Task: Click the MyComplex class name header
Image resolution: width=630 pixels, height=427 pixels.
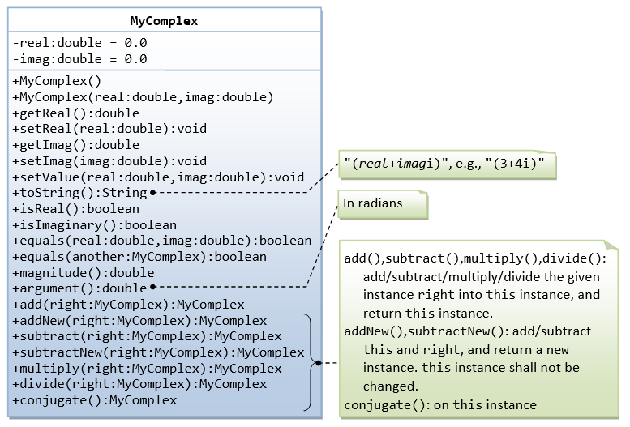Action: coord(164,21)
